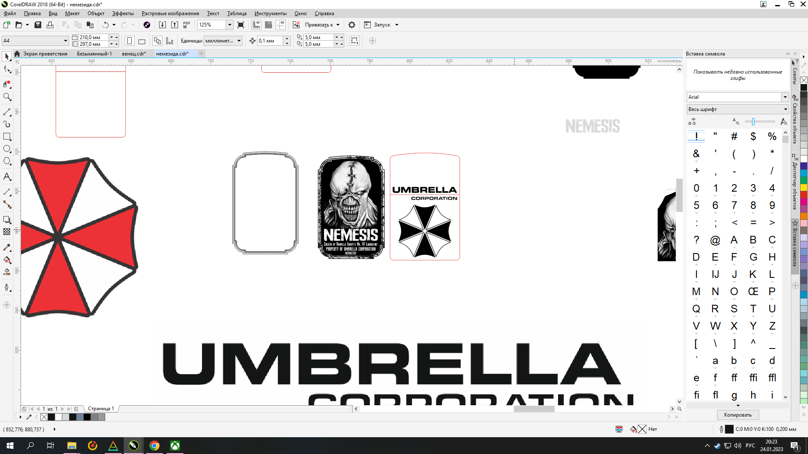Insert the @ glyph
Viewport: 808px width, 454px height.
point(715,240)
